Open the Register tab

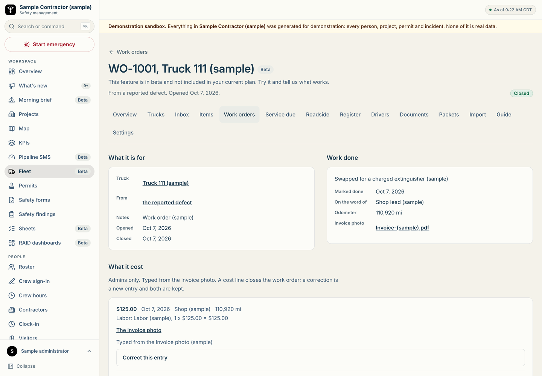coord(350,115)
